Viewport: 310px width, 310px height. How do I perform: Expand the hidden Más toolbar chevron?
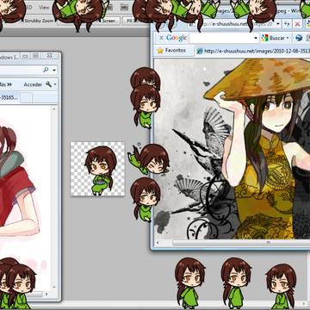click(x=9, y=84)
